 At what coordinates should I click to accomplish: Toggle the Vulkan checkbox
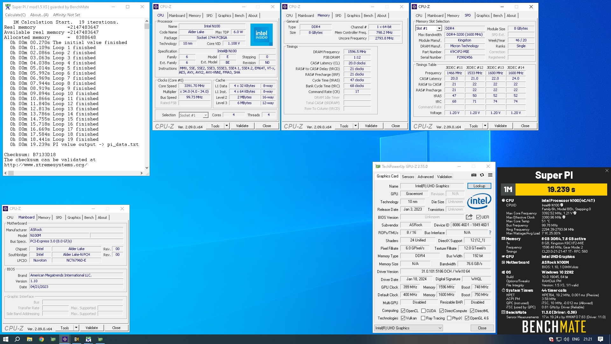[x=403, y=318]
